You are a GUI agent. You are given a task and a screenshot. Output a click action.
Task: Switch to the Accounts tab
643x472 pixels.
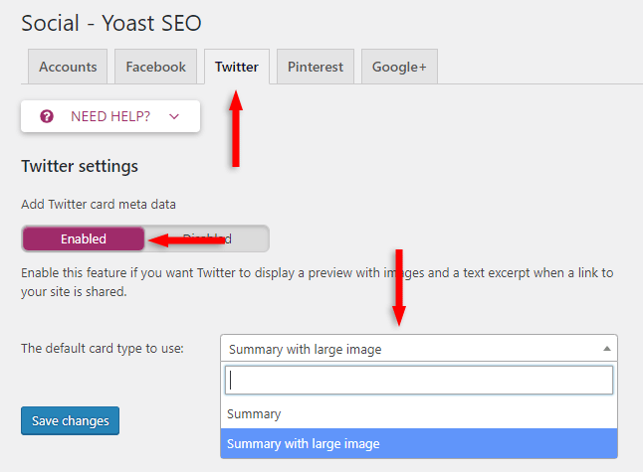click(x=68, y=68)
